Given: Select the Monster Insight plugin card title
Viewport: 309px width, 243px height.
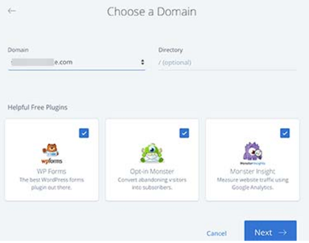Looking at the screenshot, I should pos(253,171).
